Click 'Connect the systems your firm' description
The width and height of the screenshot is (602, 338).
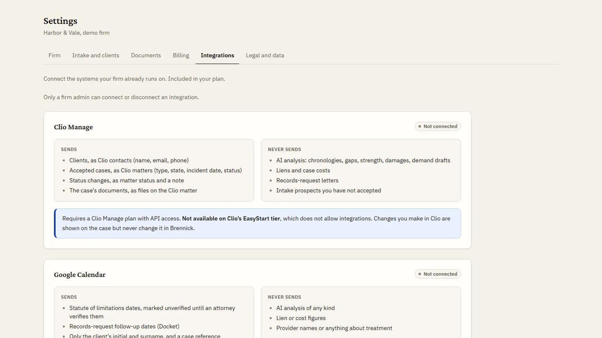(134, 79)
